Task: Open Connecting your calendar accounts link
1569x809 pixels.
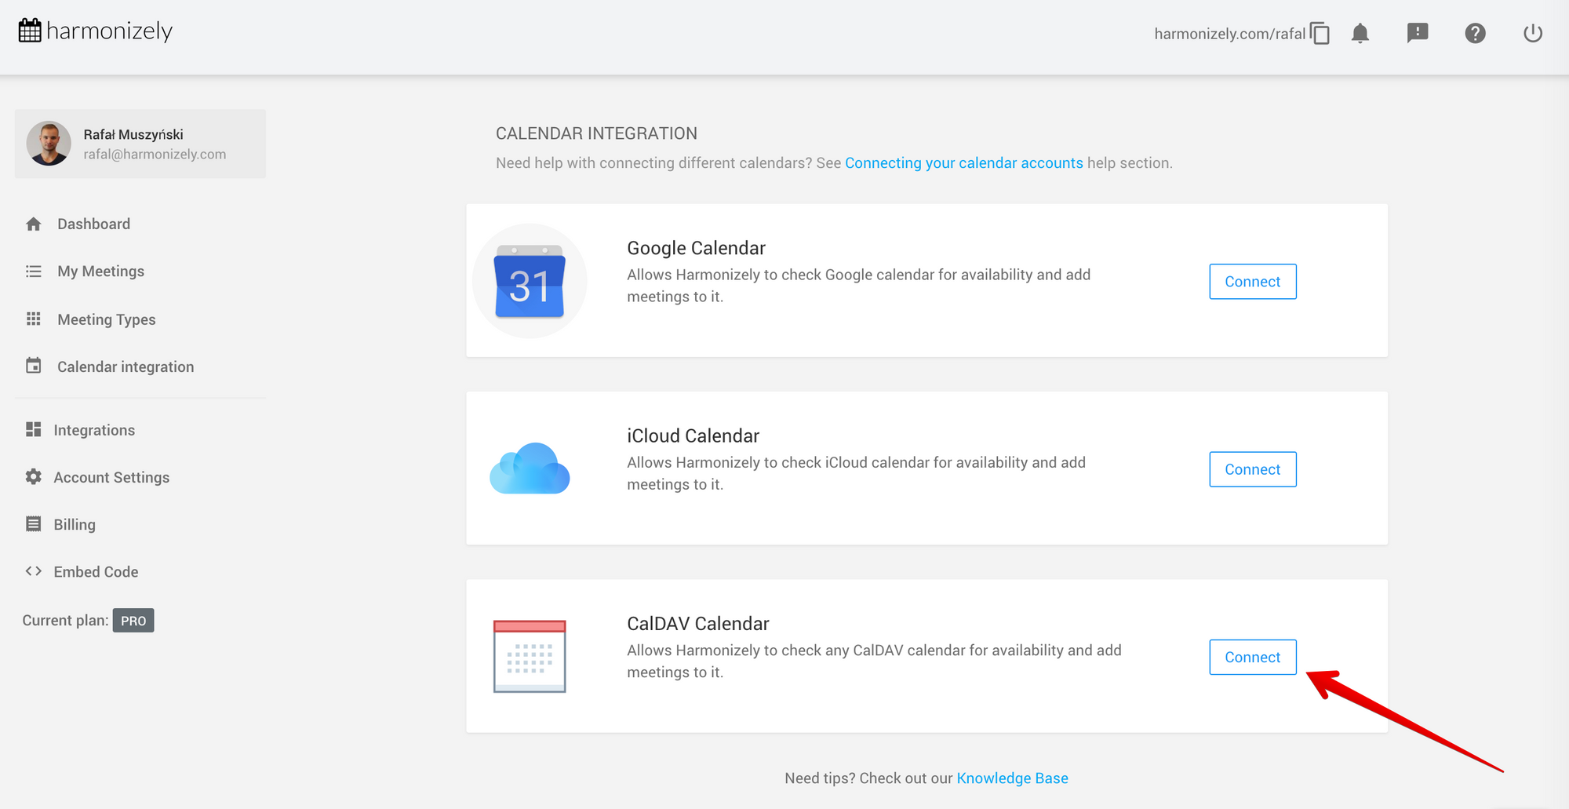Action: point(963,163)
